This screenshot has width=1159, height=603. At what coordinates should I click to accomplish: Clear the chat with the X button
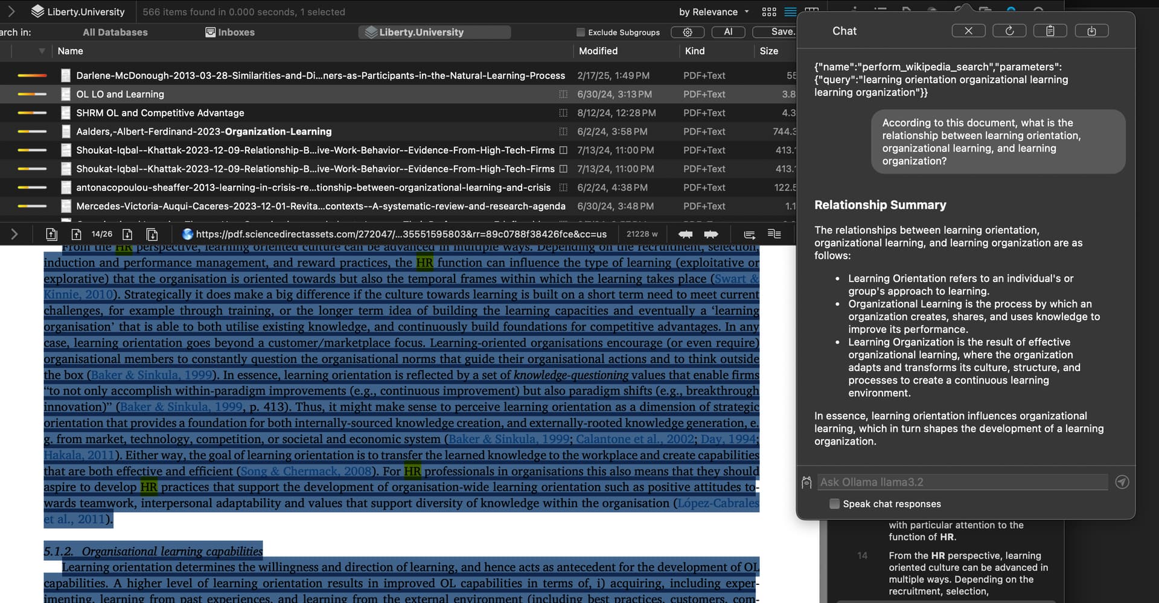(968, 31)
